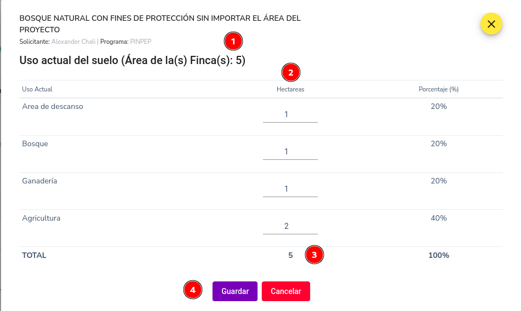Close the dialog with yellow X button
Image resolution: width=521 pixels, height=311 pixels.
(x=491, y=24)
